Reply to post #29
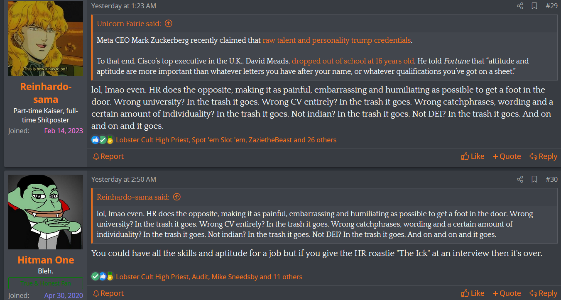 click(x=543, y=156)
